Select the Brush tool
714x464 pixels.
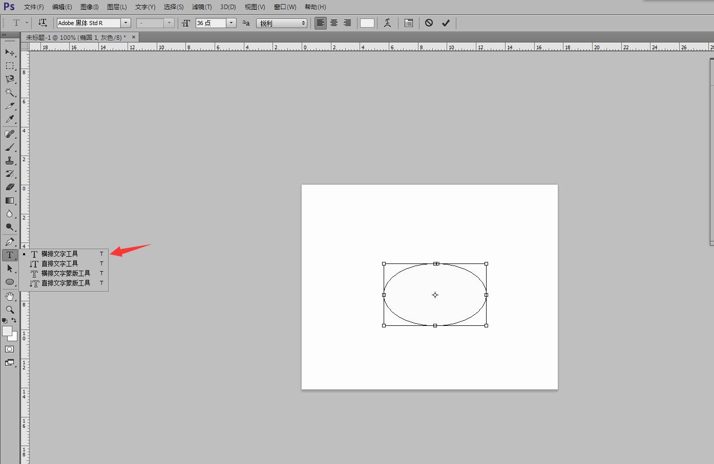point(10,147)
